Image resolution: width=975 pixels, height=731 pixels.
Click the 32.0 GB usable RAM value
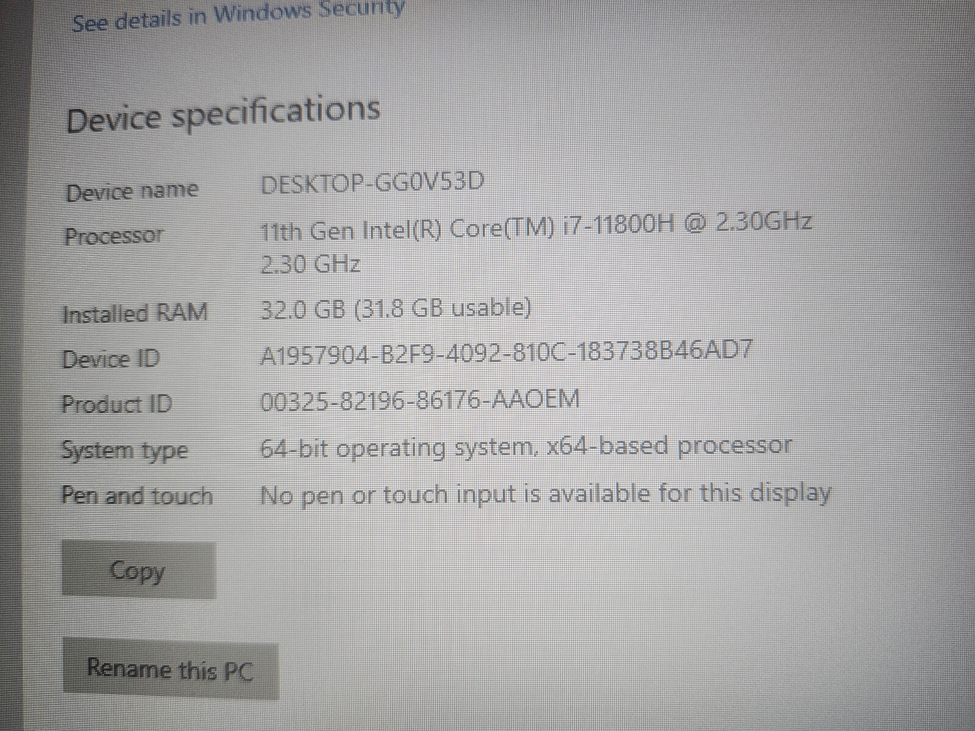[x=396, y=309]
